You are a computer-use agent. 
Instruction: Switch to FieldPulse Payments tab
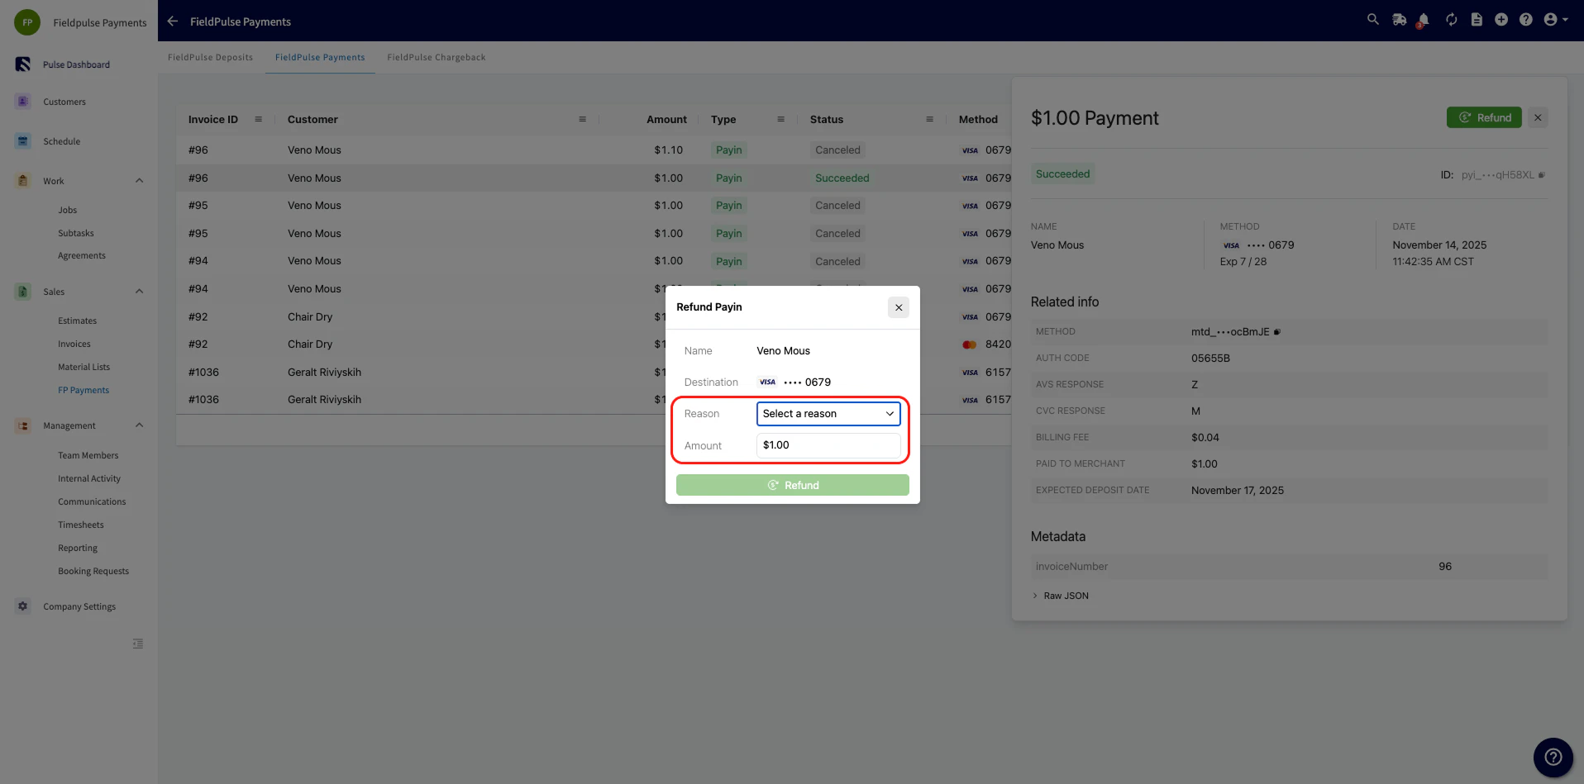pyautogui.click(x=320, y=57)
